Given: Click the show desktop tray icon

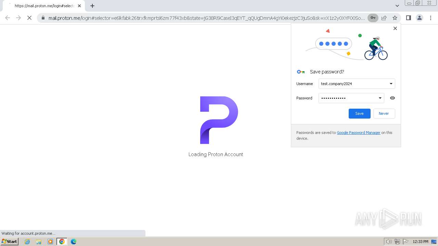Looking at the screenshot, I should coord(434,242).
